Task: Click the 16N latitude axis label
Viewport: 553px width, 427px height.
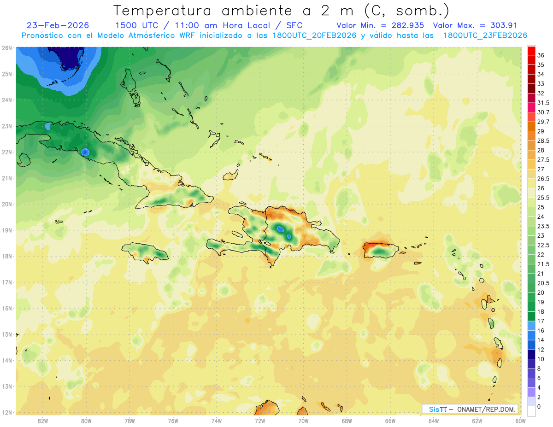Action: [7, 308]
